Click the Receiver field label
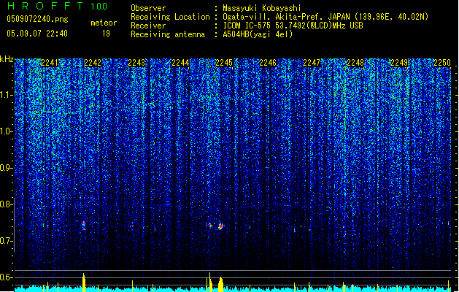Image resolution: width=459 pixels, height=292 pixels. [148, 26]
